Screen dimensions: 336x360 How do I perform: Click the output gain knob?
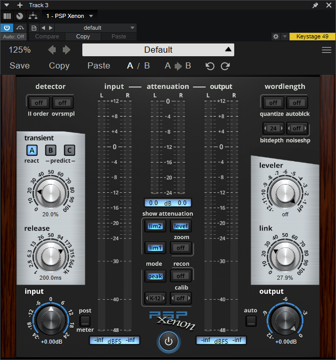(285, 320)
